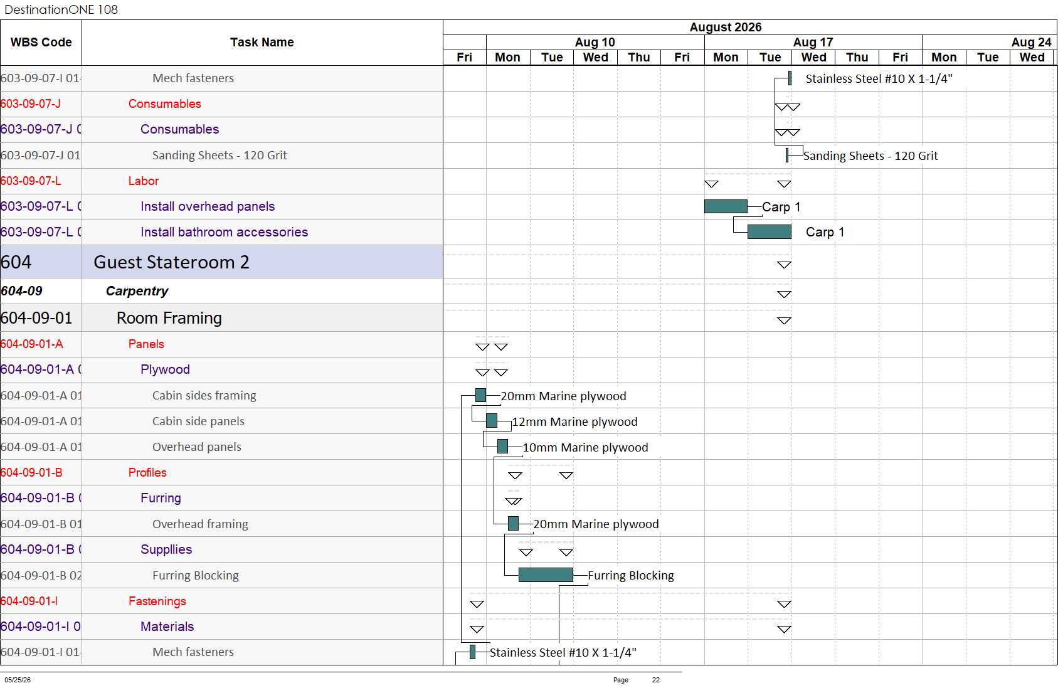The height and width of the screenshot is (688, 1058).
Task: Click the Plywood subgroup row
Action: 221,370
